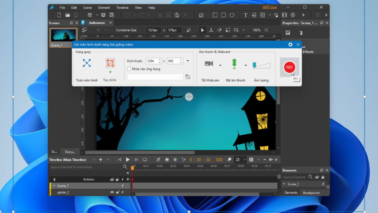Click the selection arrow tool

coord(202,30)
